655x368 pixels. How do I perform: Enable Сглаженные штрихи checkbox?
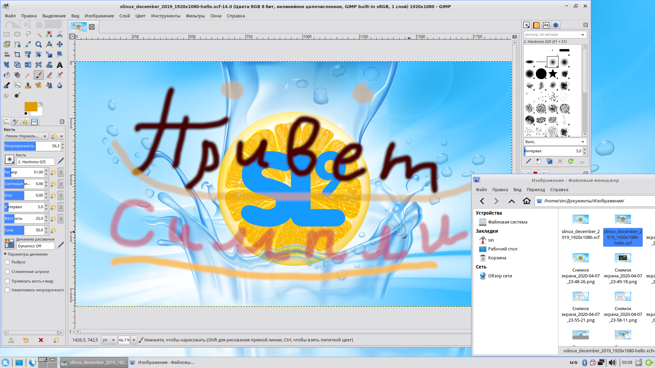(7, 272)
